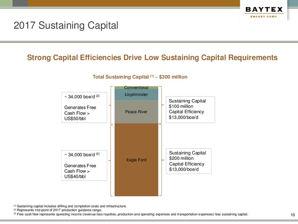Click the Eagle Ford bar segment
This screenshot has height=224, width=298.
(136, 160)
